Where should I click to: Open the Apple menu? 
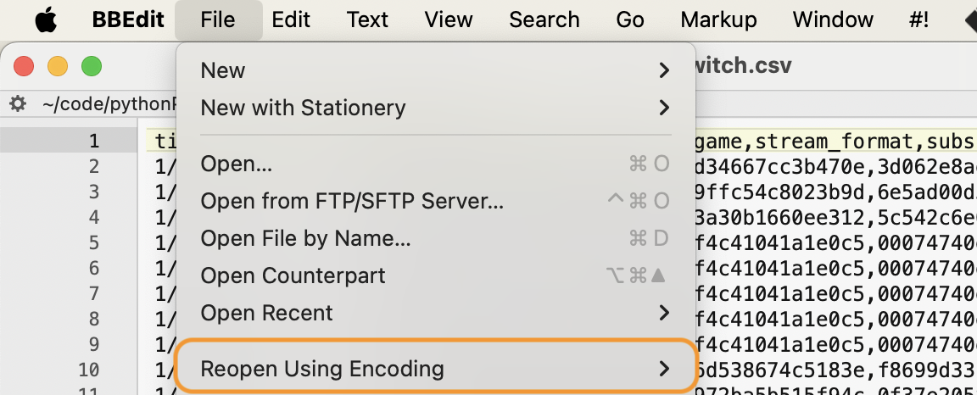pos(47,19)
